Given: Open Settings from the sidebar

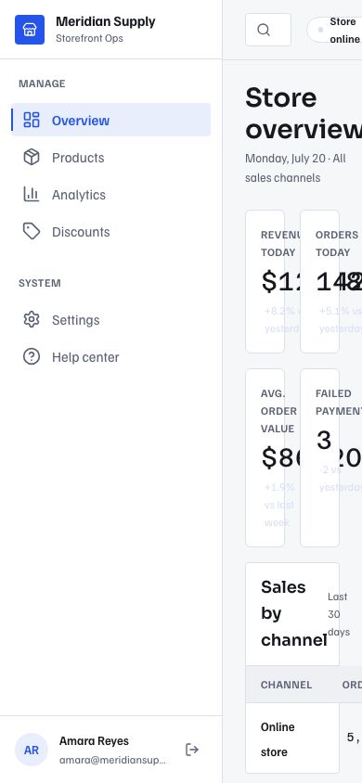Looking at the screenshot, I should (110, 319).
